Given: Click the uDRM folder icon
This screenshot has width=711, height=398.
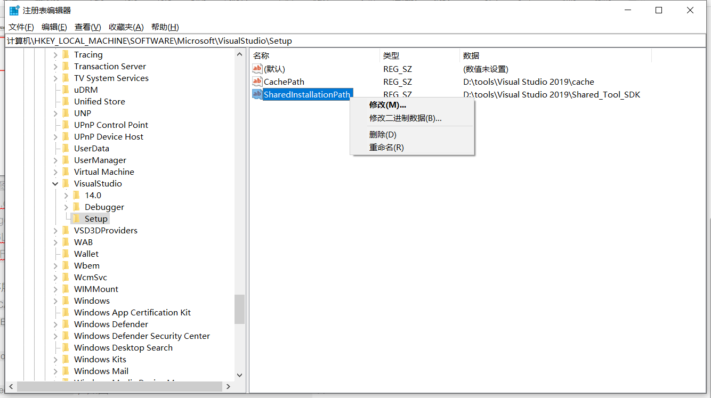Looking at the screenshot, I should [66, 90].
